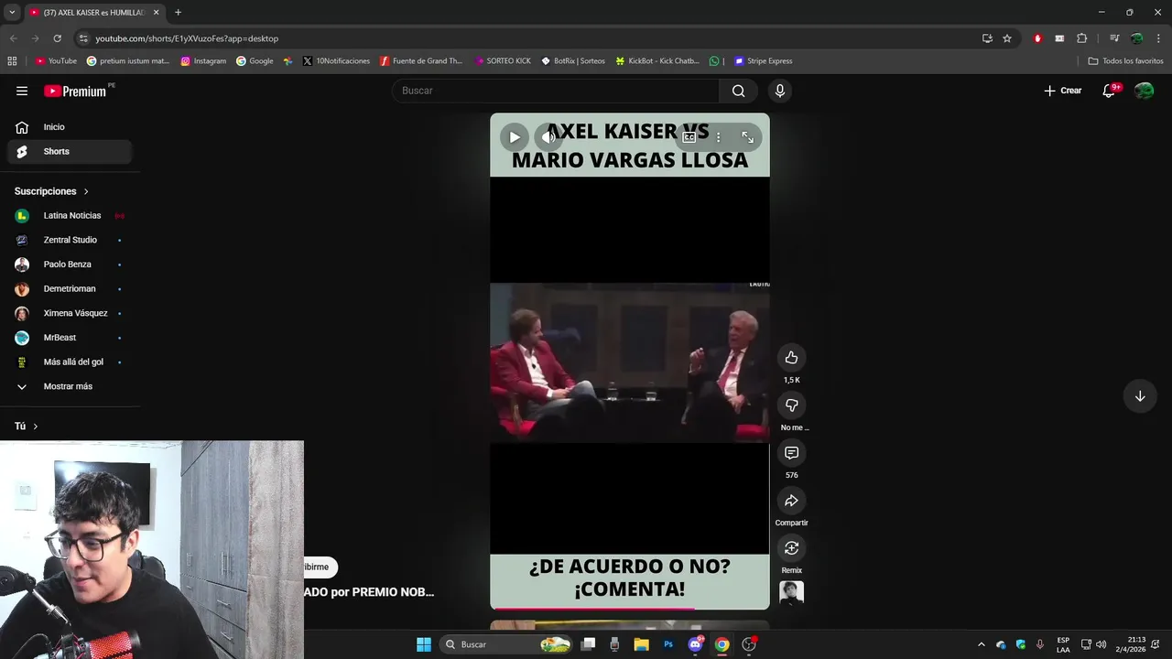This screenshot has height=659, width=1172.
Task: Select Shorts in the sidebar
Action: (70, 151)
